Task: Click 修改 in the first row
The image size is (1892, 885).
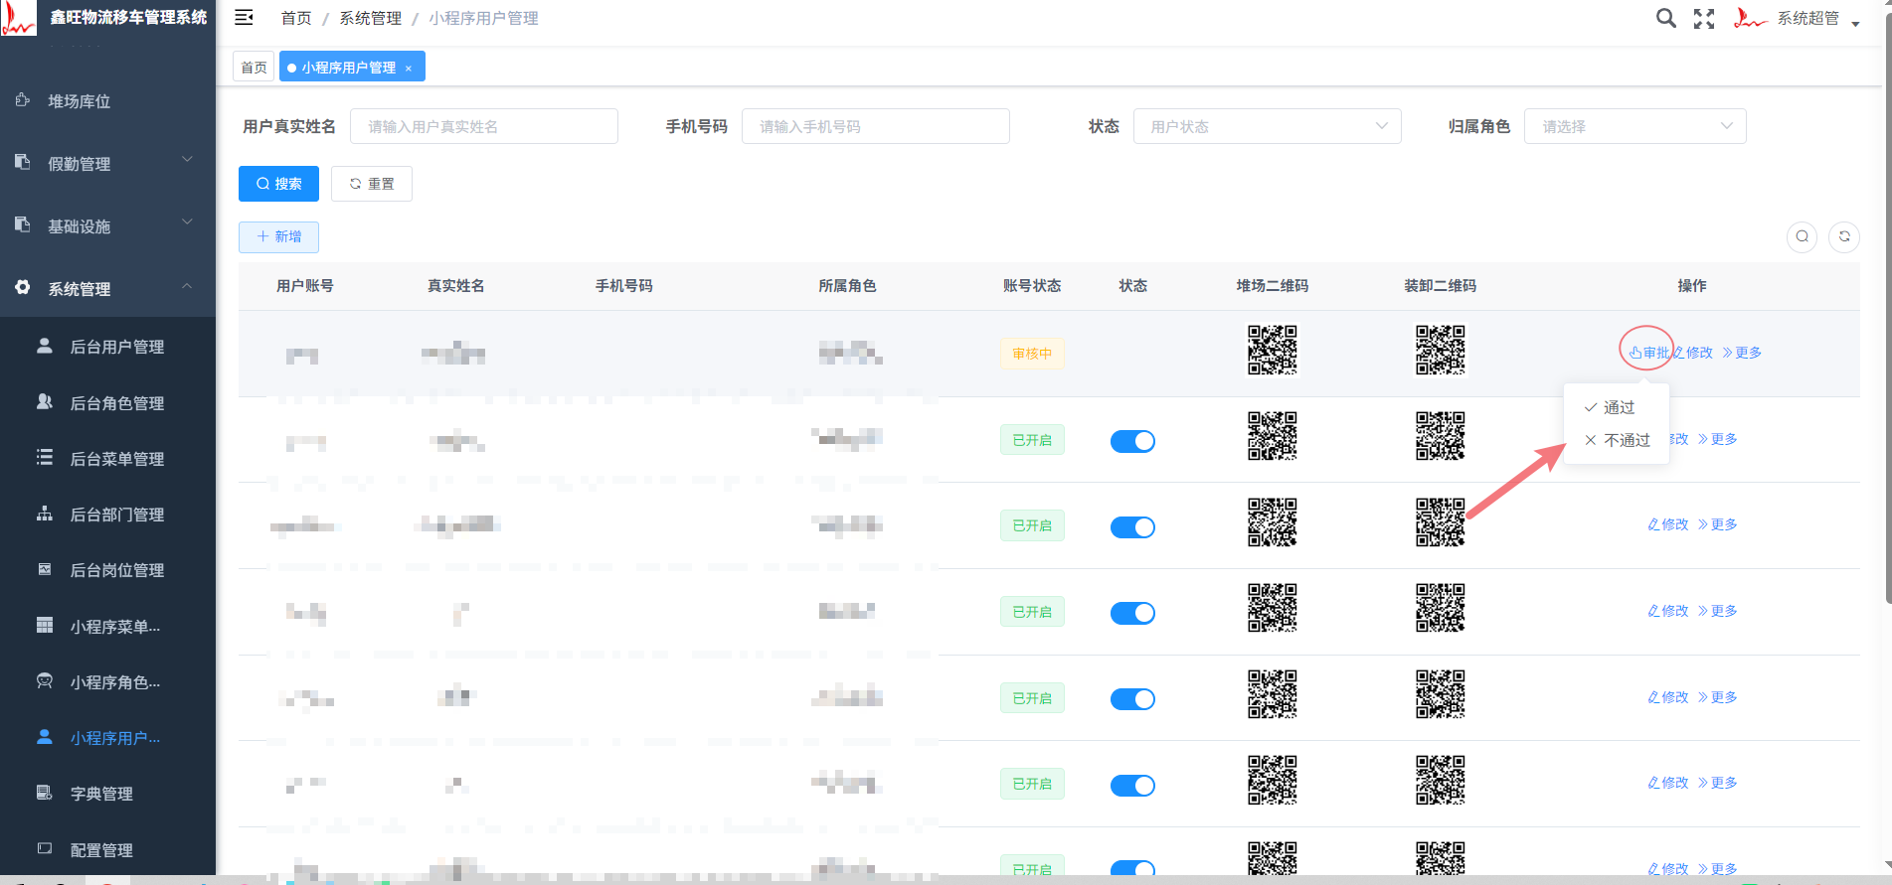Action: 1692,353
